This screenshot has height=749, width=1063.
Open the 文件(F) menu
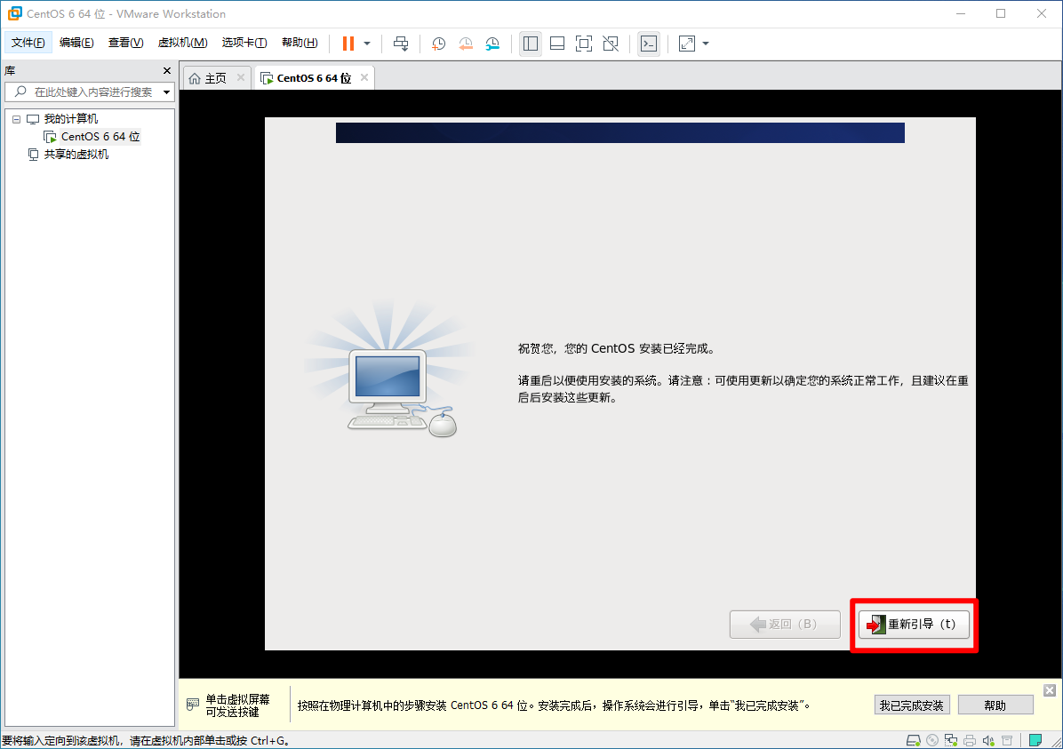pos(28,43)
